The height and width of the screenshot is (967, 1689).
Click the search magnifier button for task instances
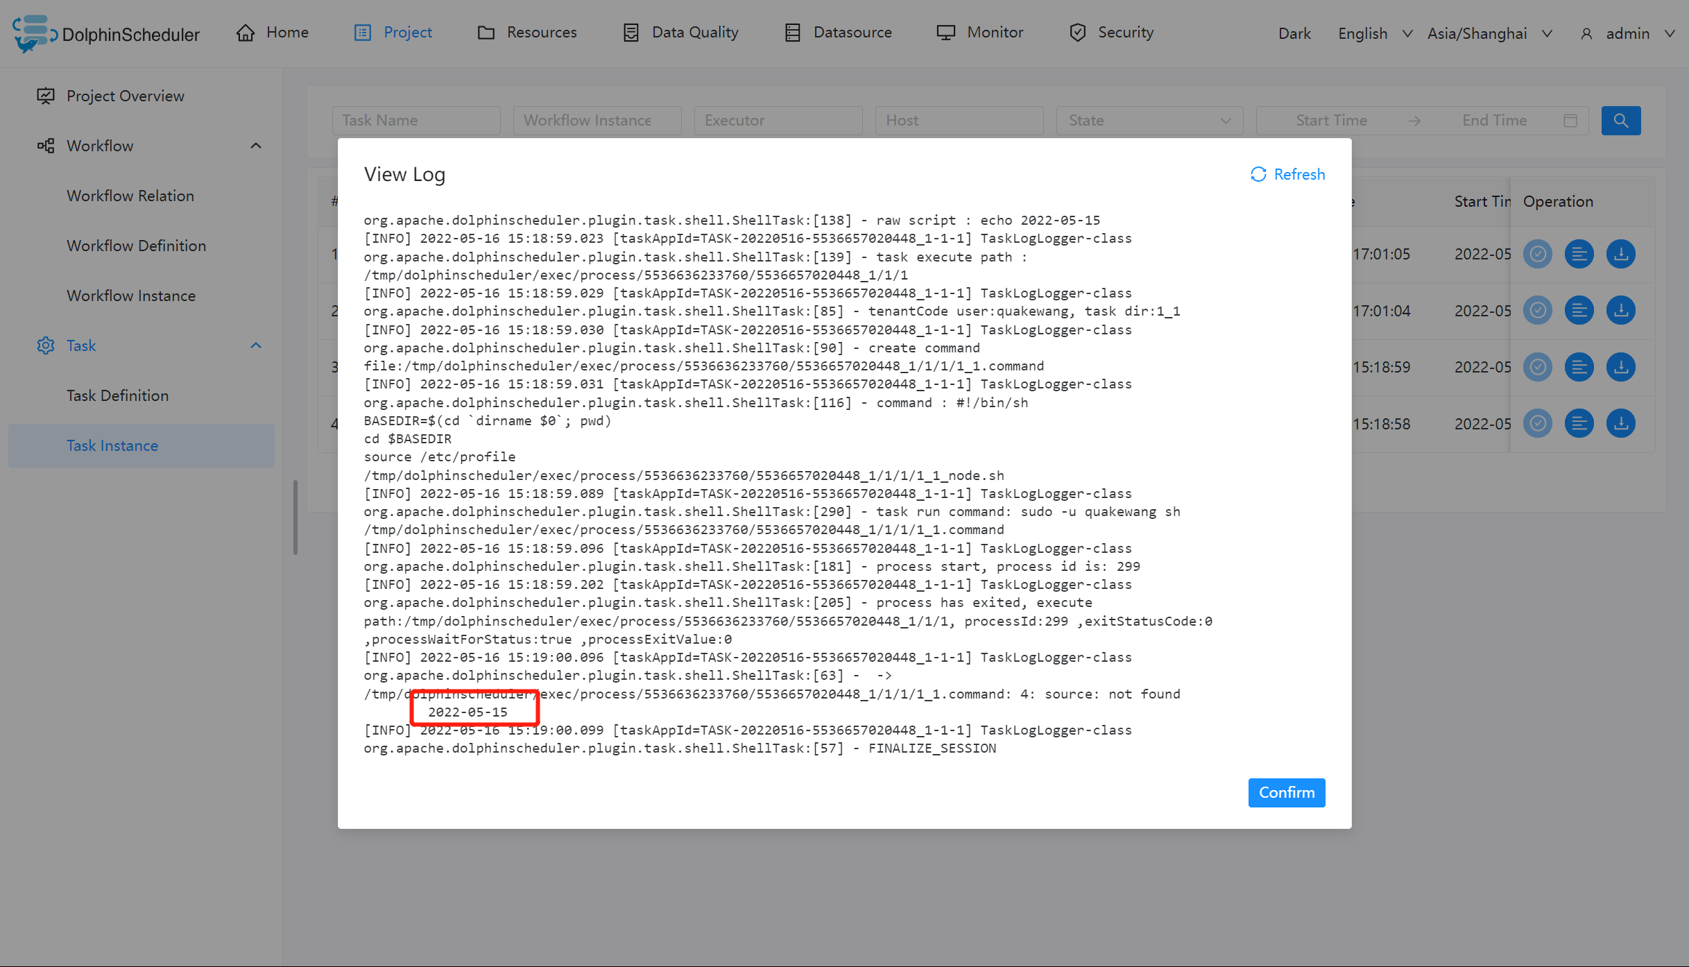click(x=1621, y=120)
